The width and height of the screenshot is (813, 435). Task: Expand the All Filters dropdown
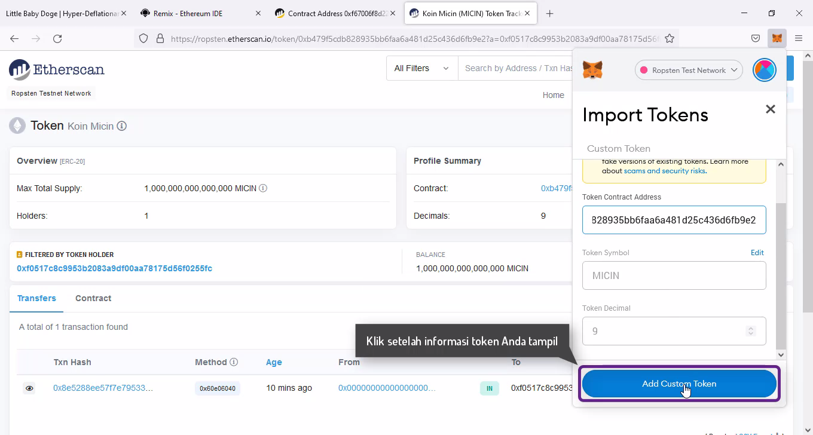click(x=421, y=68)
